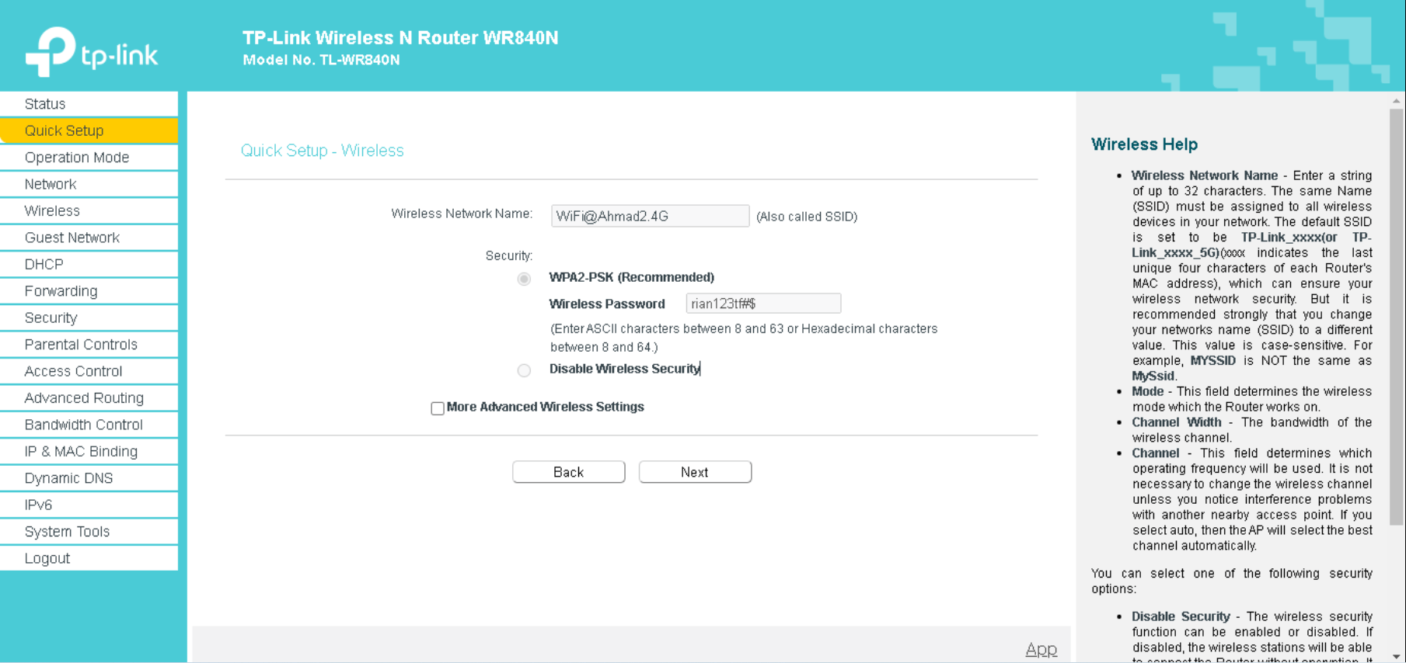Viewport: 1406px width, 663px height.
Task: Open Advanced Routing menu
Action: click(x=89, y=398)
